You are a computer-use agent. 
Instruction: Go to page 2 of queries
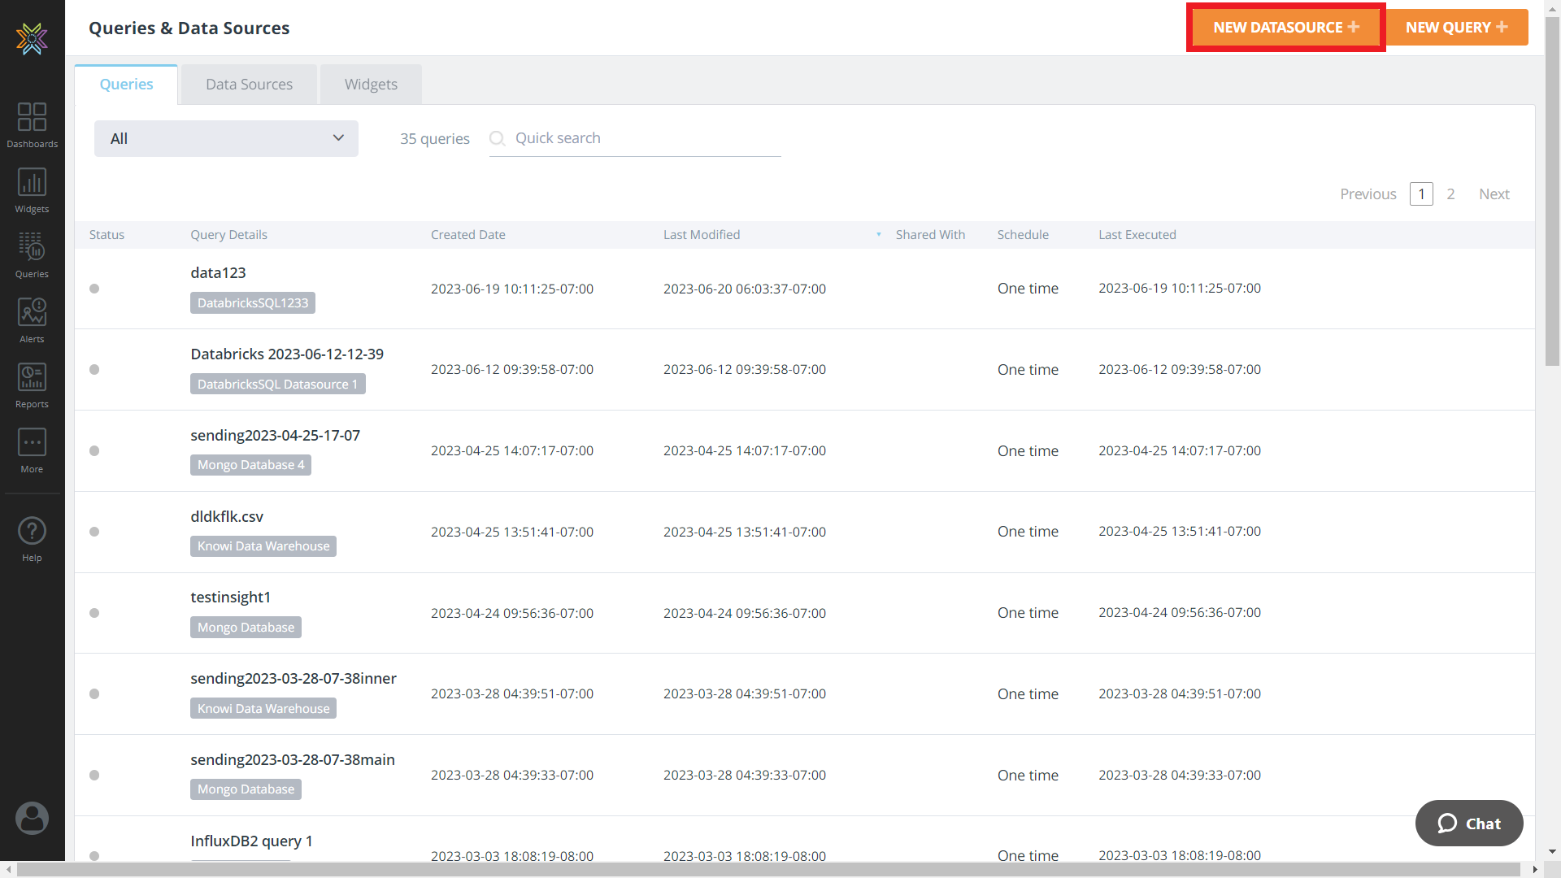1450,194
